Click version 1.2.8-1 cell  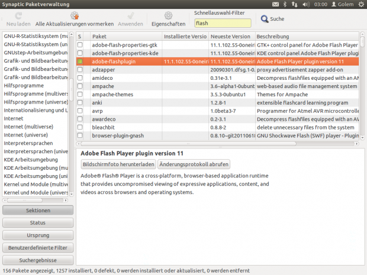pyautogui.click(x=218, y=103)
